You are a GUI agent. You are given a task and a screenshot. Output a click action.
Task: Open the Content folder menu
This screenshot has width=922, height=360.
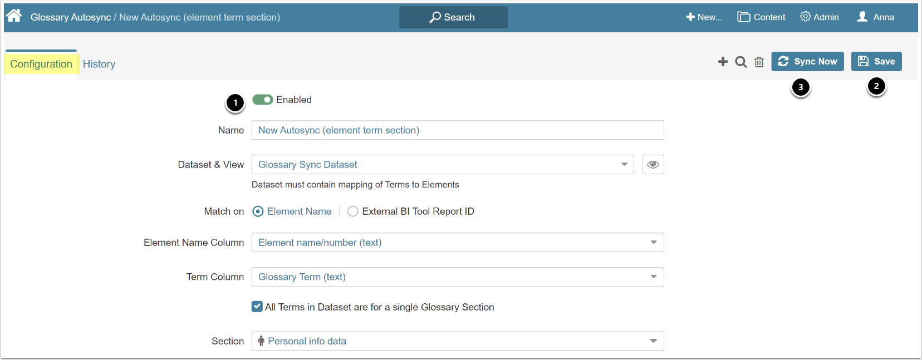click(761, 17)
